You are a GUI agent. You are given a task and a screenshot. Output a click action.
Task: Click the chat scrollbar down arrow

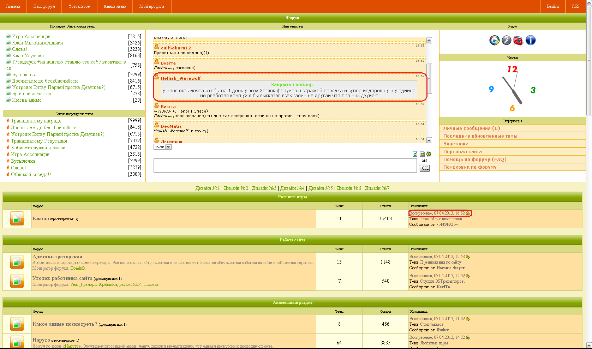429,140
